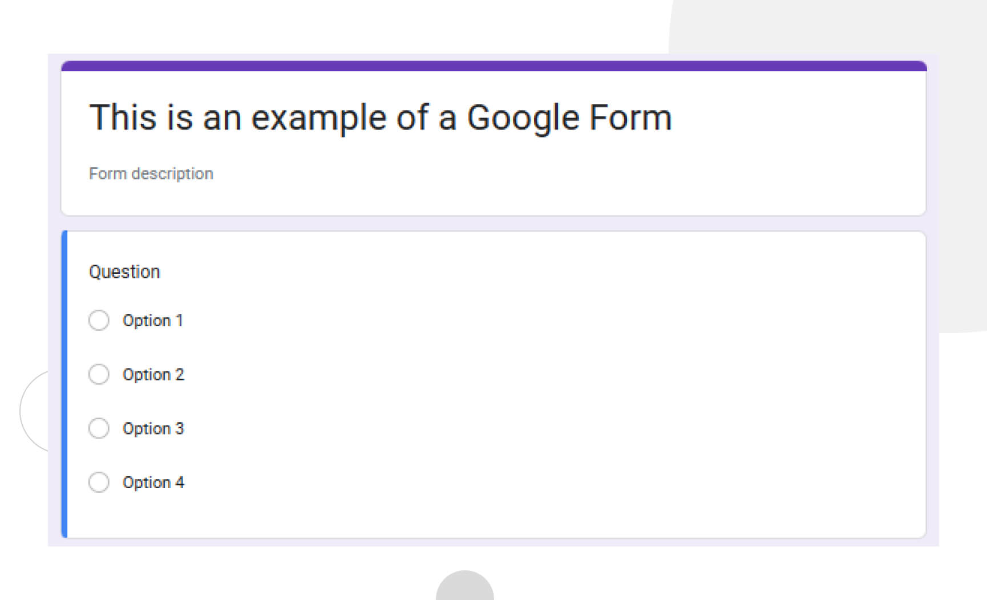This screenshot has width=987, height=600.
Task: Select the Option 1 radio button
Action: tap(99, 321)
